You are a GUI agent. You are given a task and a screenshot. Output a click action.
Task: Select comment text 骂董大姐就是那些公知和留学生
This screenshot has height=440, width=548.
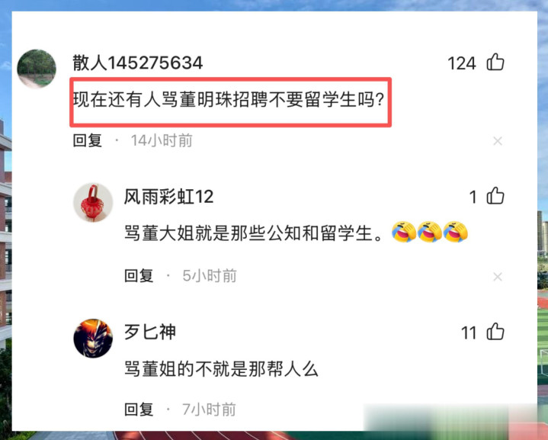pos(254,233)
